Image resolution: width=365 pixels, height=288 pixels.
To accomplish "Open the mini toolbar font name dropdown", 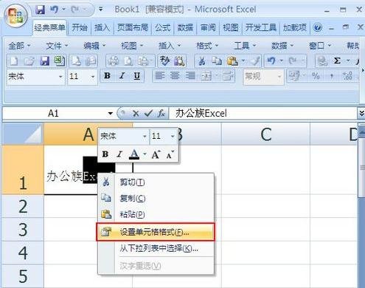I will (x=145, y=136).
